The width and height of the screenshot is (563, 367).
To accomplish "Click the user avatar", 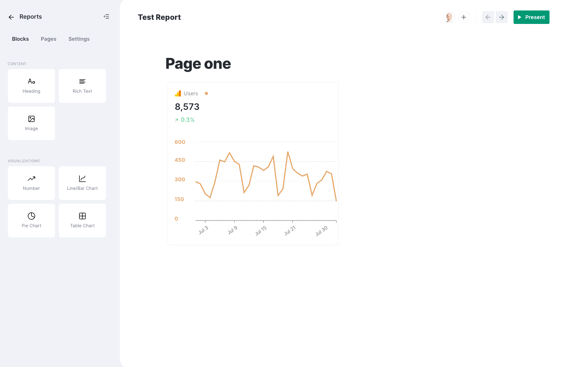I will (449, 17).
